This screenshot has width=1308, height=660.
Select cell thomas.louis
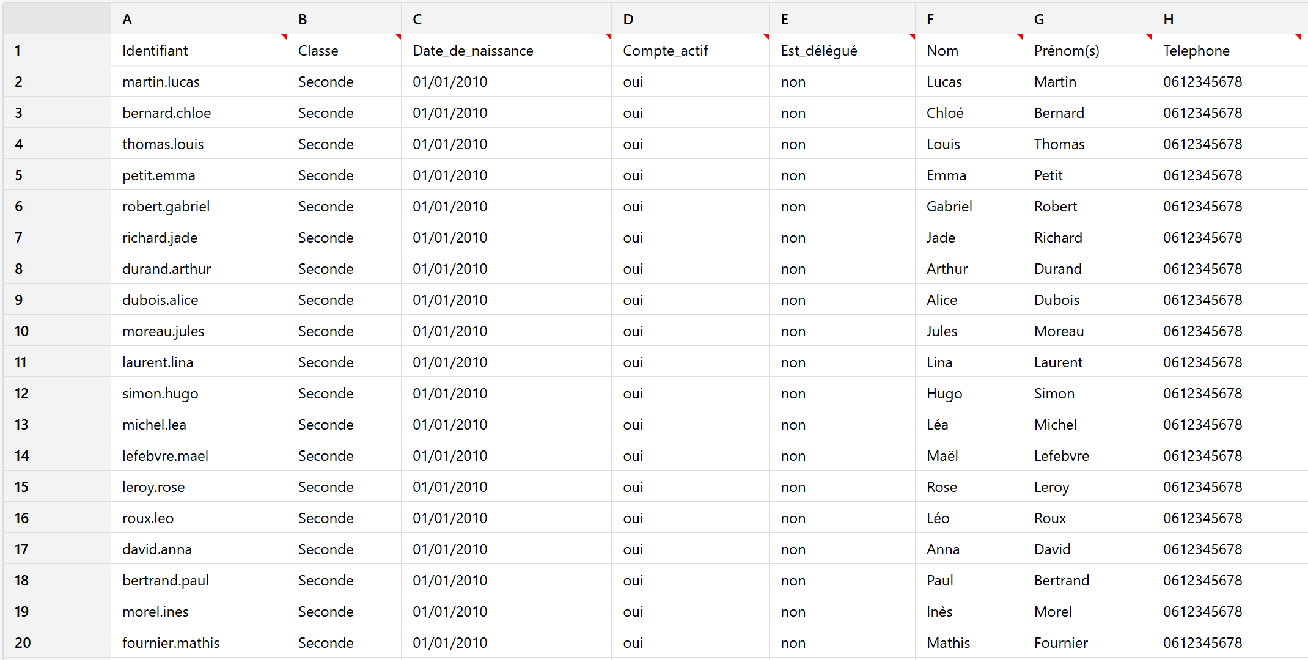(199, 144)
